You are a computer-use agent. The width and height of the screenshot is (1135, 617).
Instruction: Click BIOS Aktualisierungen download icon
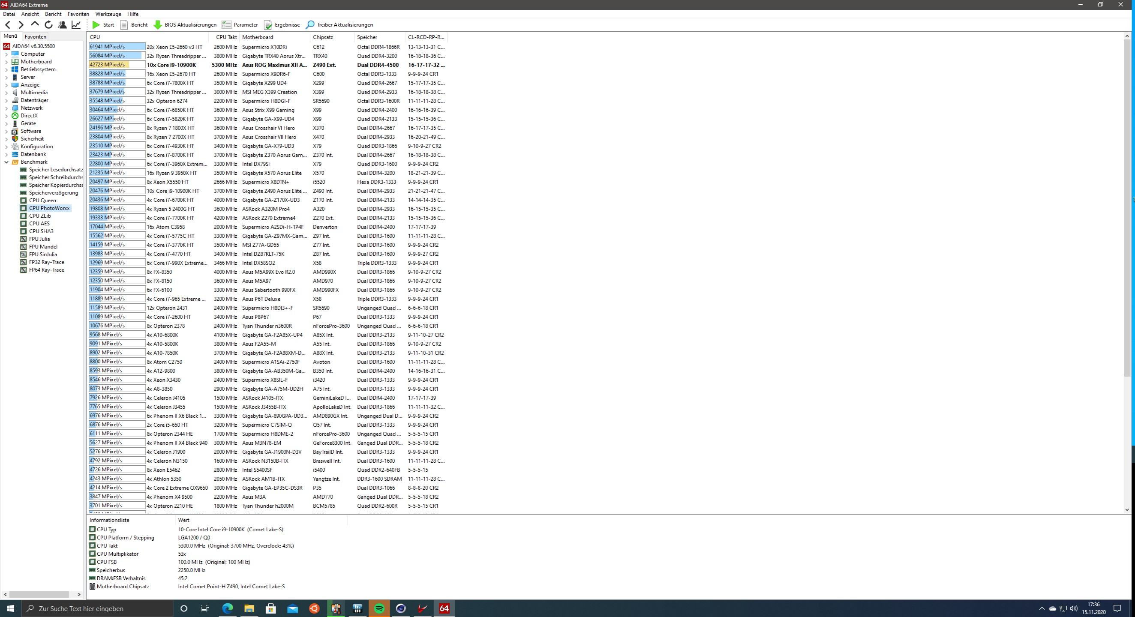(158, 25)
